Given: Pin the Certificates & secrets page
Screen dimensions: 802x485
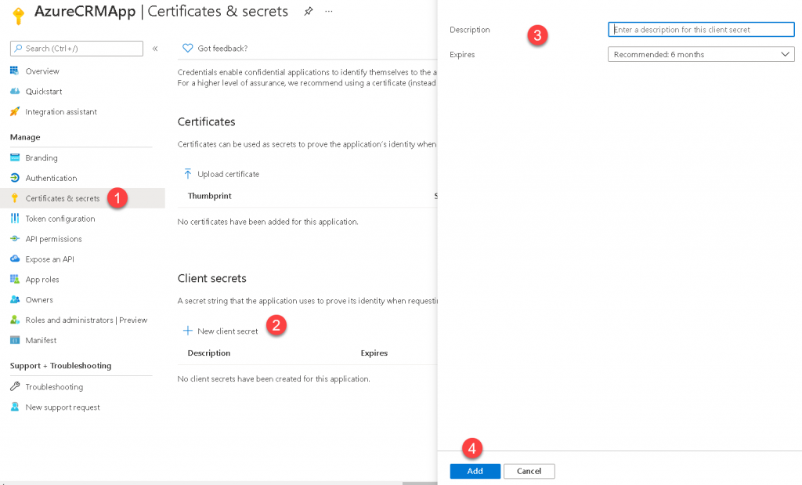Looking at the screenshot, I should [309, 11].
